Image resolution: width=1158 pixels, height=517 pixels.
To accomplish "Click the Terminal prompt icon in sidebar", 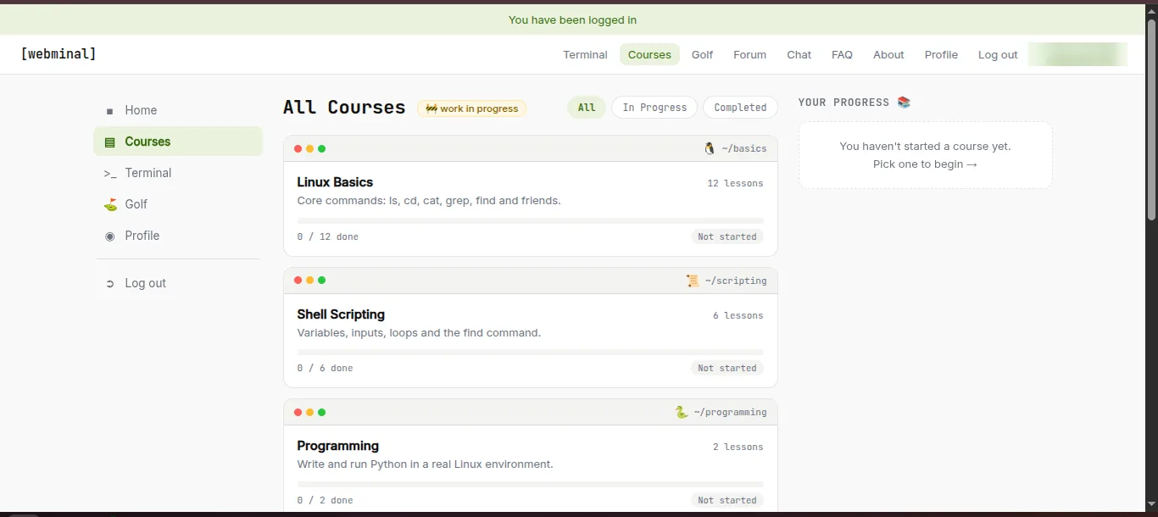I will [110, 174].
